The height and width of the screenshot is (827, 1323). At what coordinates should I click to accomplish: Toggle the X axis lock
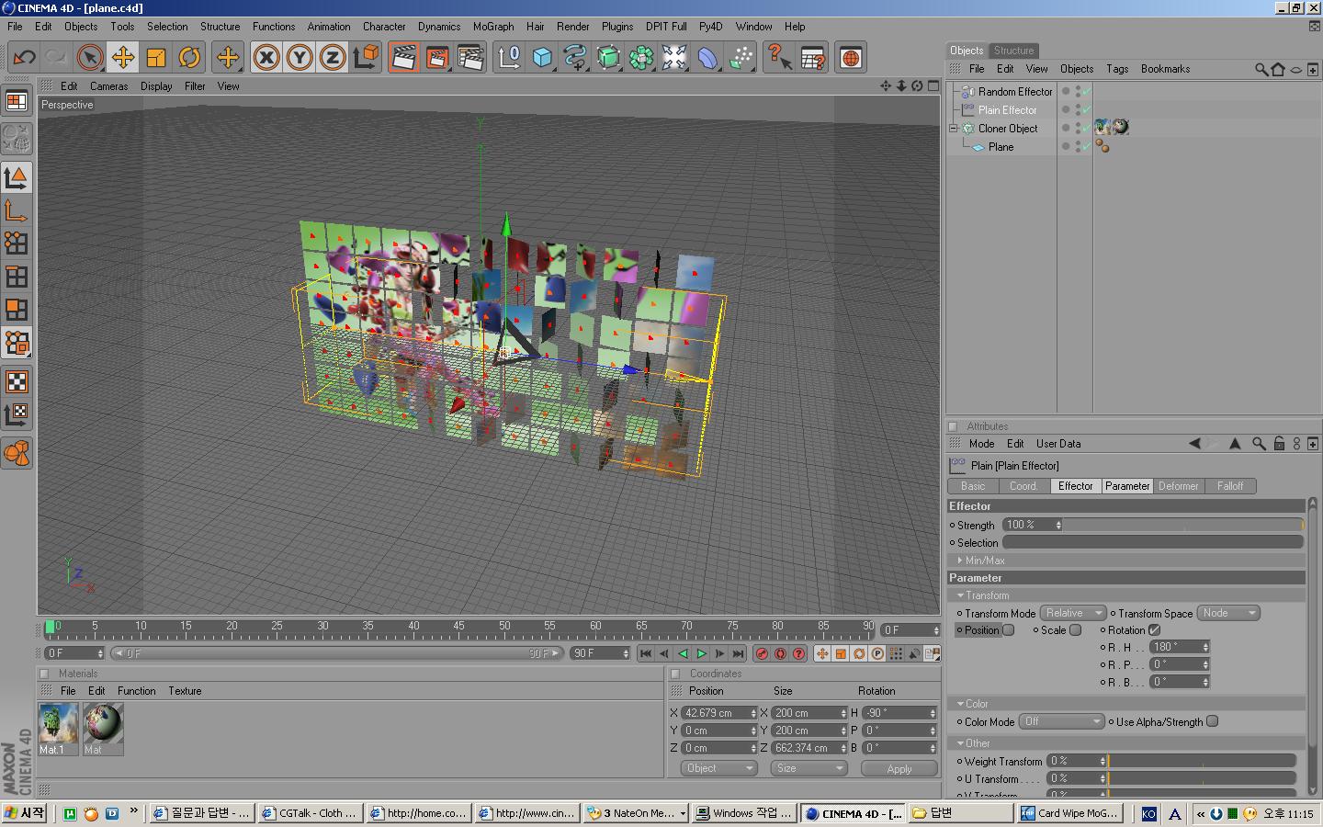tap(266, 57)
